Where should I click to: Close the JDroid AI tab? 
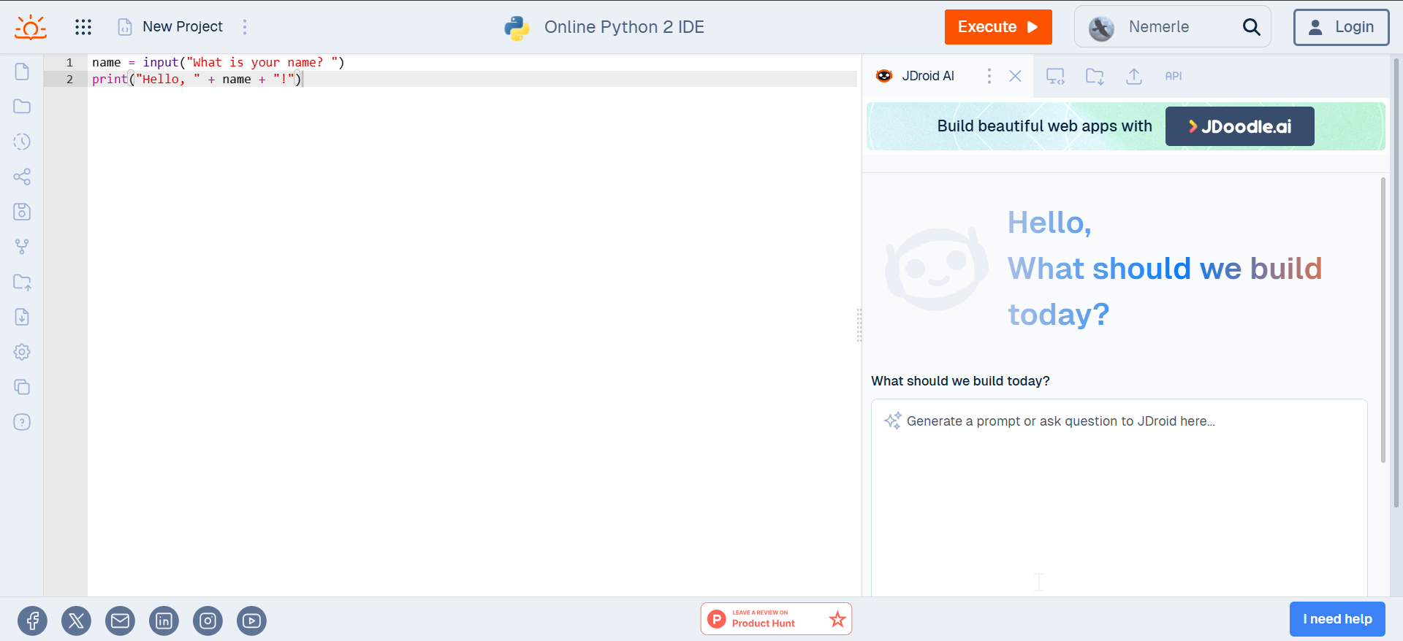pyautogui.click(x=1015, y=76)
